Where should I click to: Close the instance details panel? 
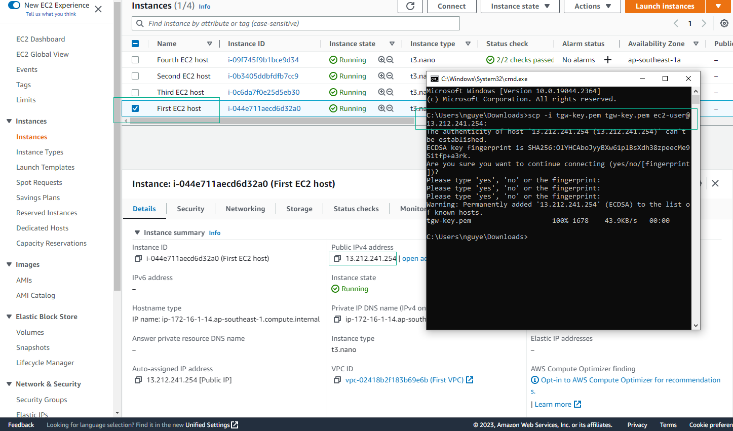pyautogui.click(x=715, y=183)
